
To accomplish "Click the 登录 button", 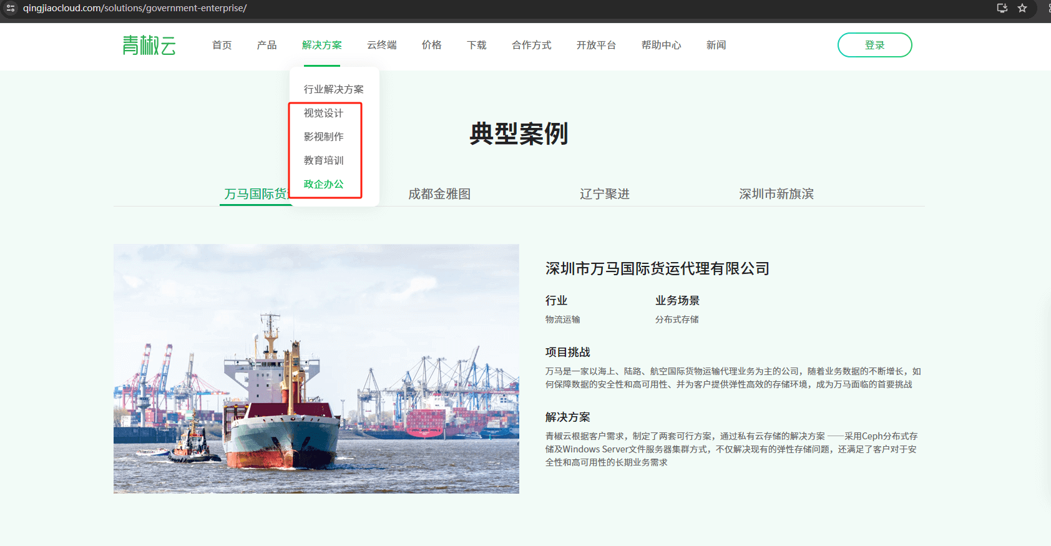I will coord(875,45).
